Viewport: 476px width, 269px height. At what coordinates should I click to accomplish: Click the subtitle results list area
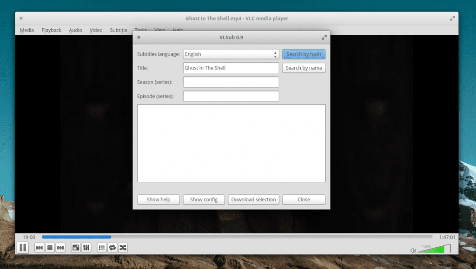click(231, 143)
